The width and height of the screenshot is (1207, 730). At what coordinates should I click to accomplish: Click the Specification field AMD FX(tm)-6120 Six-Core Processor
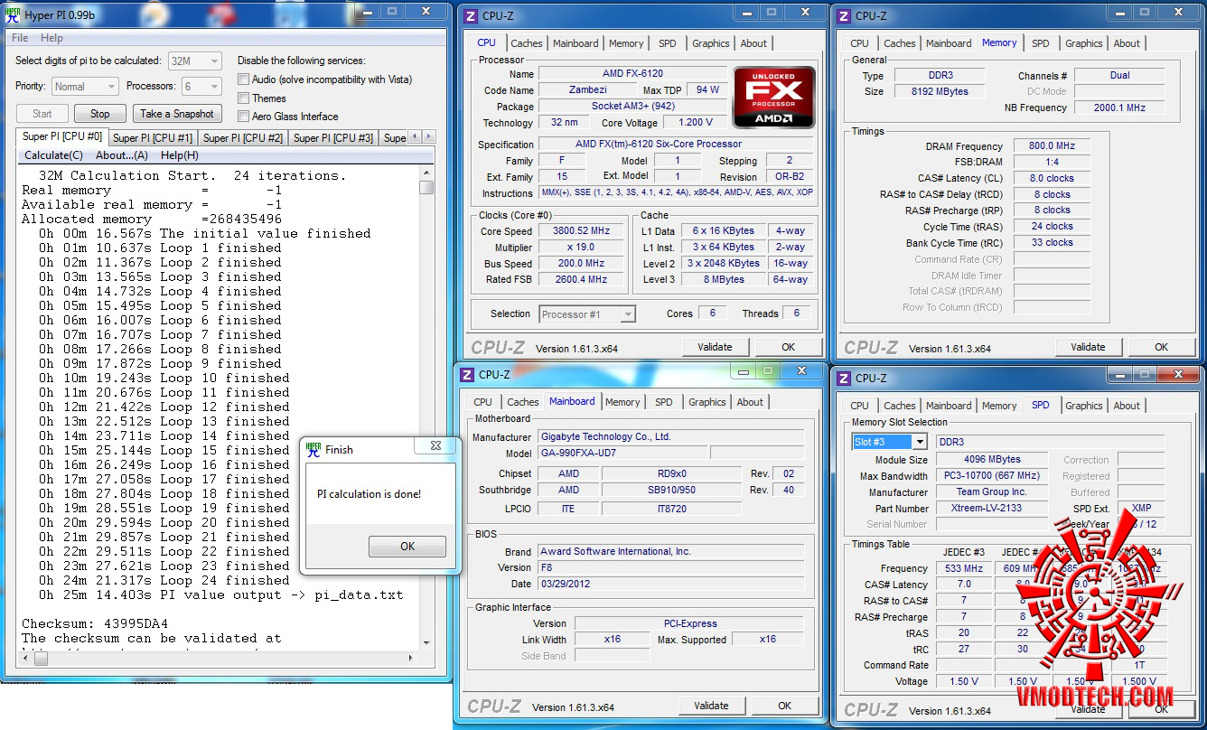678,144
